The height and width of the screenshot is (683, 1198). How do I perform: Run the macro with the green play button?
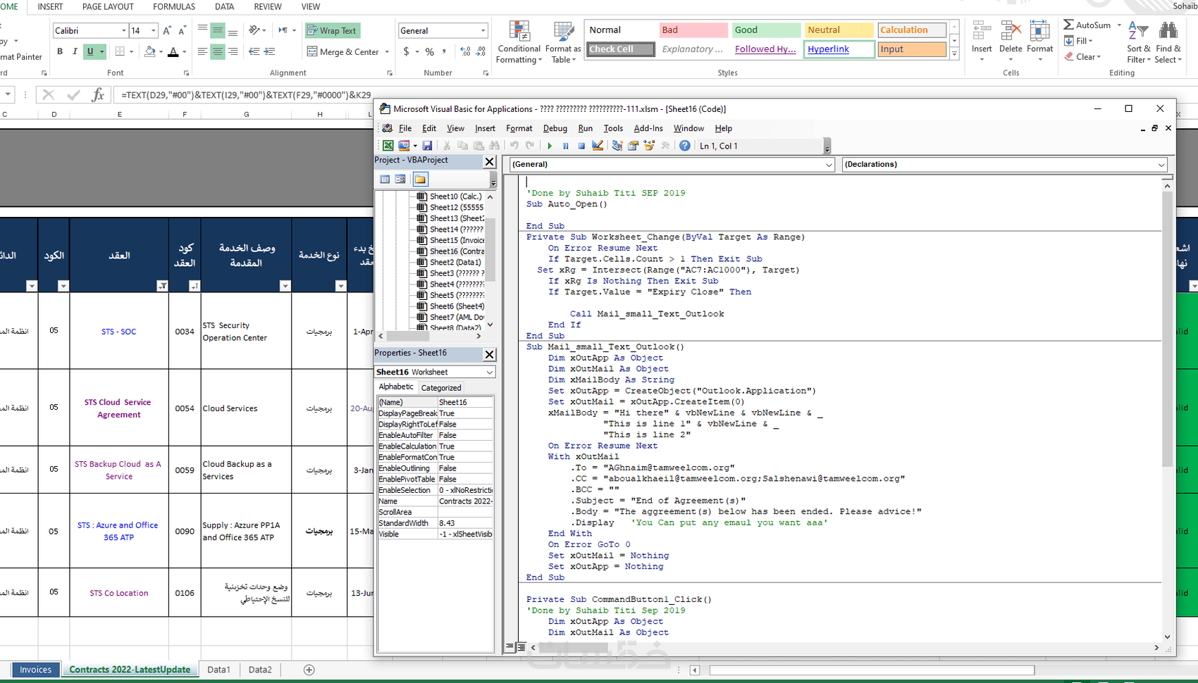coord(550,146)
